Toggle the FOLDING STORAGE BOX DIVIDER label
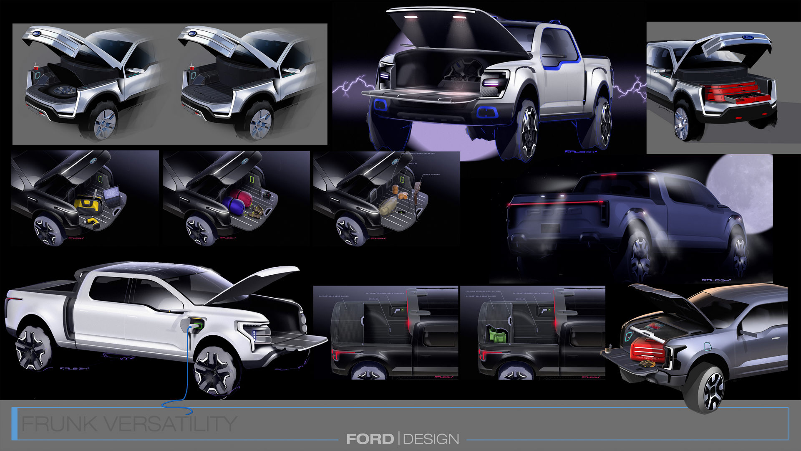Viewport: 801px width, 451px height. pos(483,291)
